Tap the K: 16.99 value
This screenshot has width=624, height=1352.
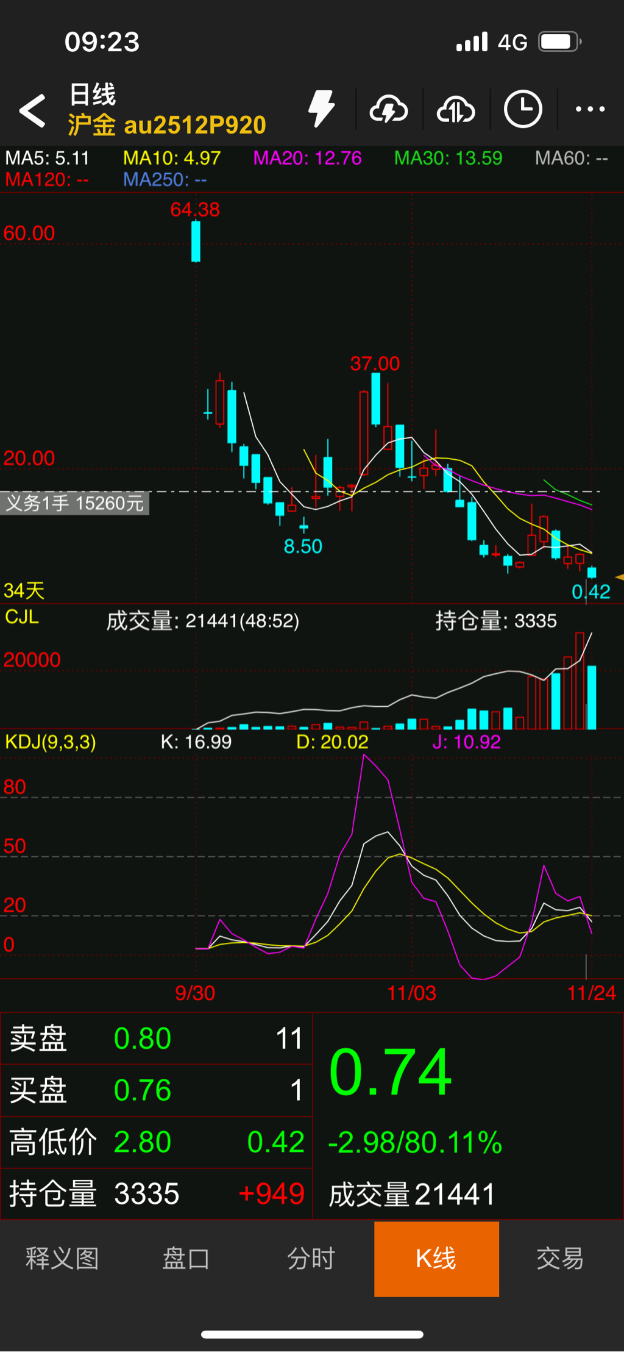pos(196,742)
